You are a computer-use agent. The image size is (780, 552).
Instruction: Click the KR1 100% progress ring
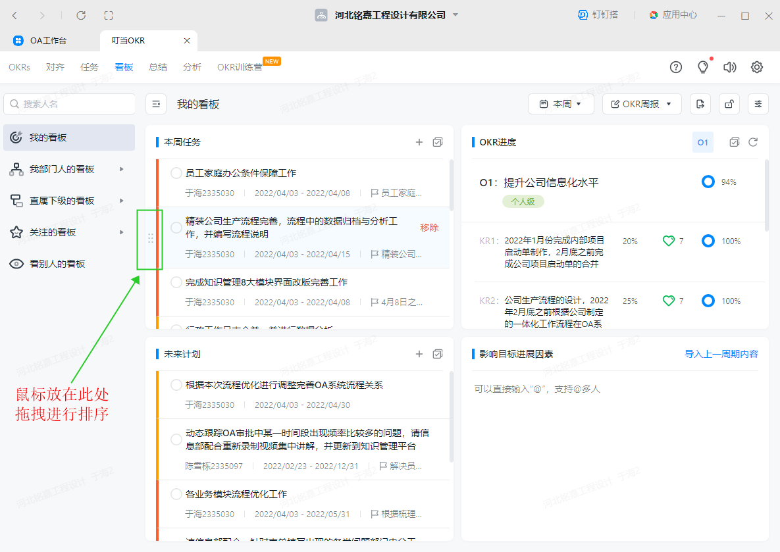coord(708,241)
